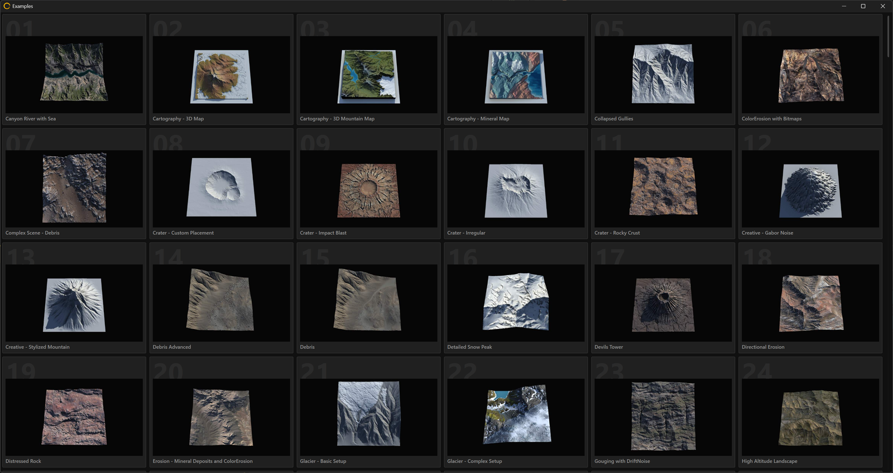Click the vertical scrollbar of Examples window
The width and height of the screenshot is (893, 473).
[888, 36]
